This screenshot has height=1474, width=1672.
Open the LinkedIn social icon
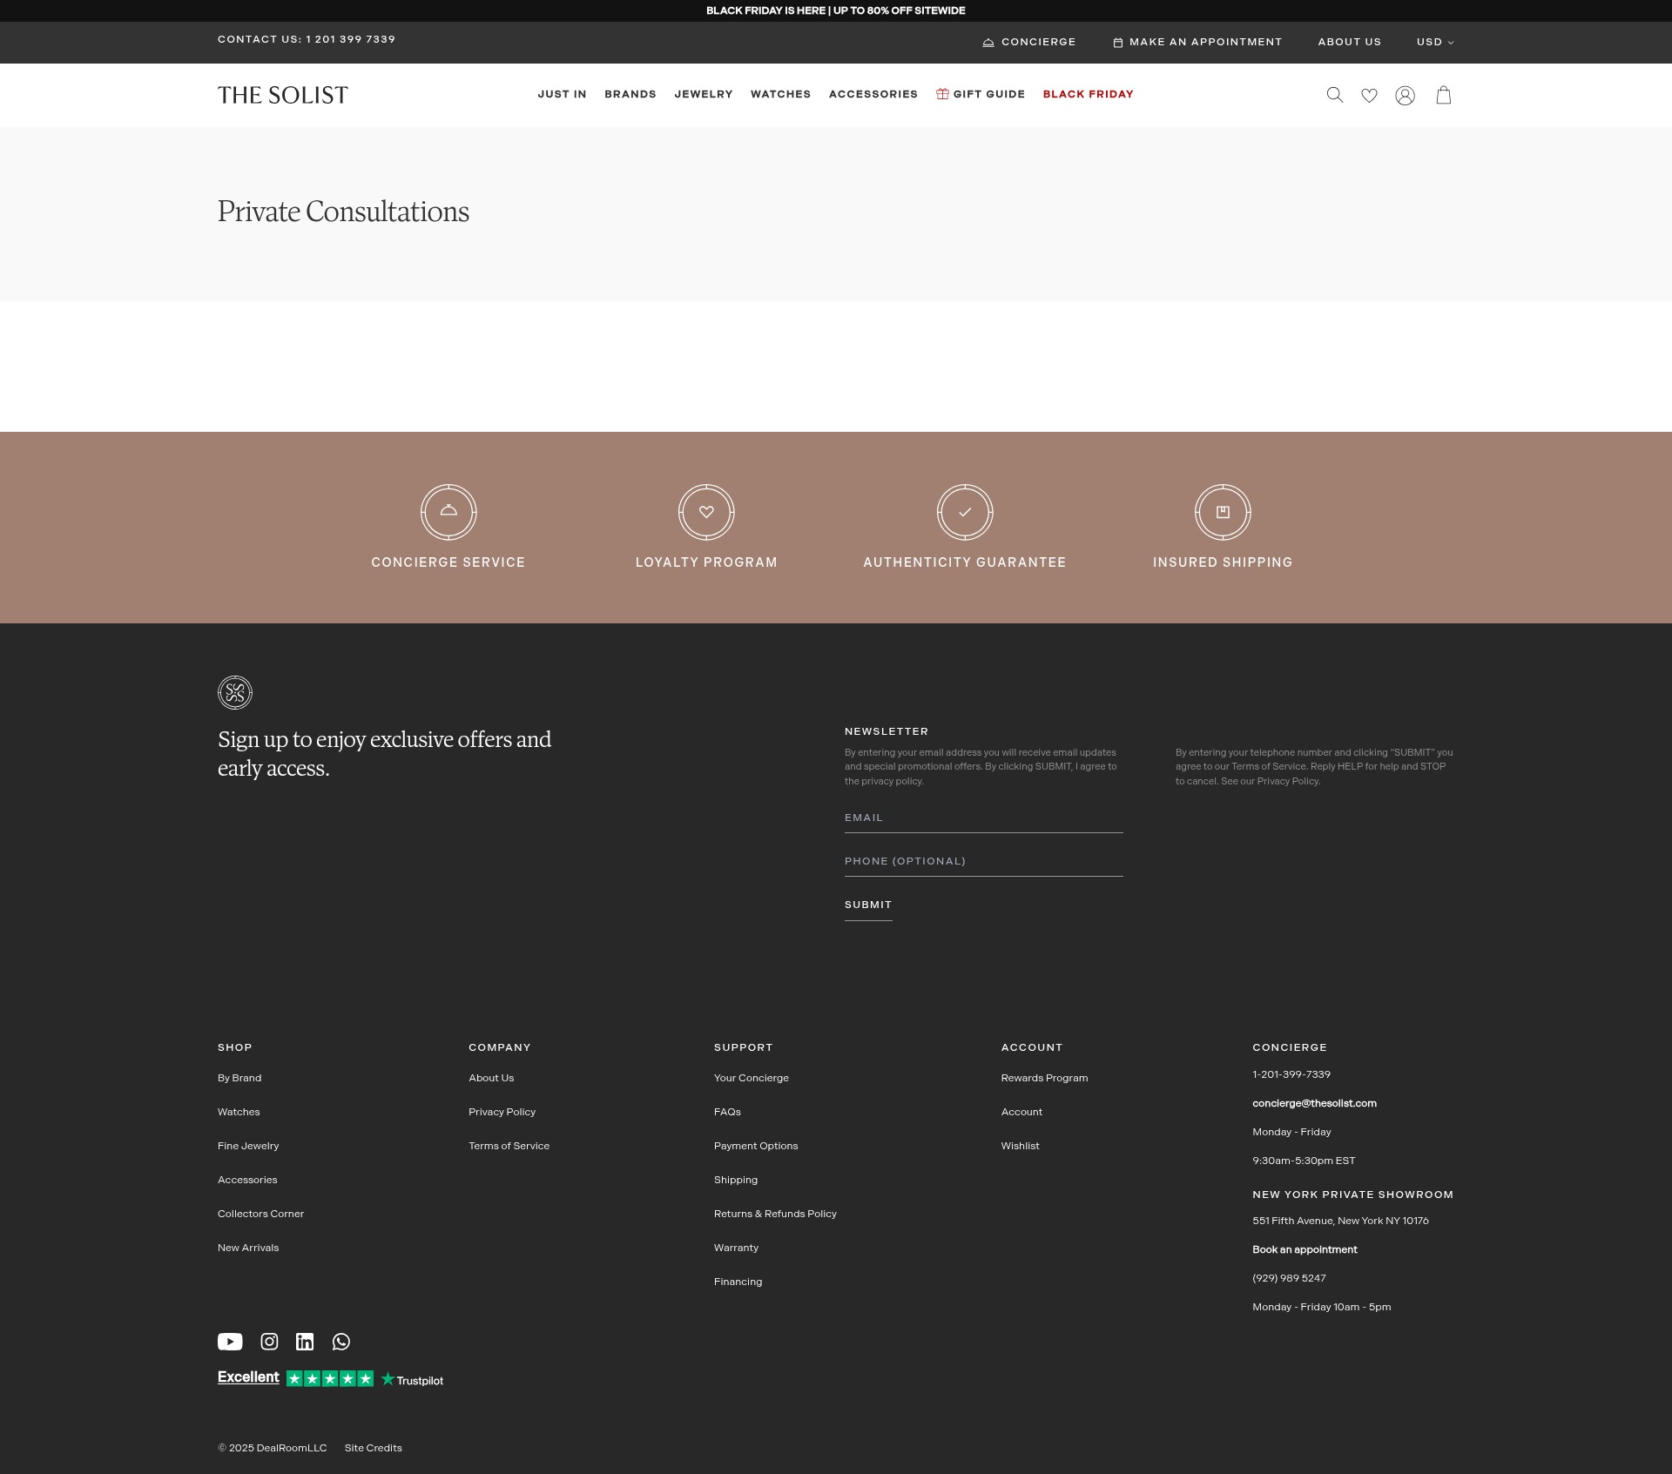point(305,1342)
